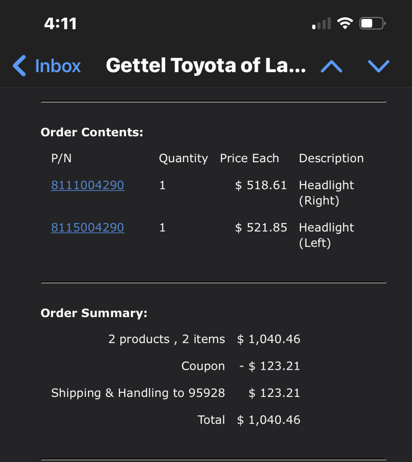Tap the $ 518.61 price
Screen dimensions: 412x462
pos(261,185)
